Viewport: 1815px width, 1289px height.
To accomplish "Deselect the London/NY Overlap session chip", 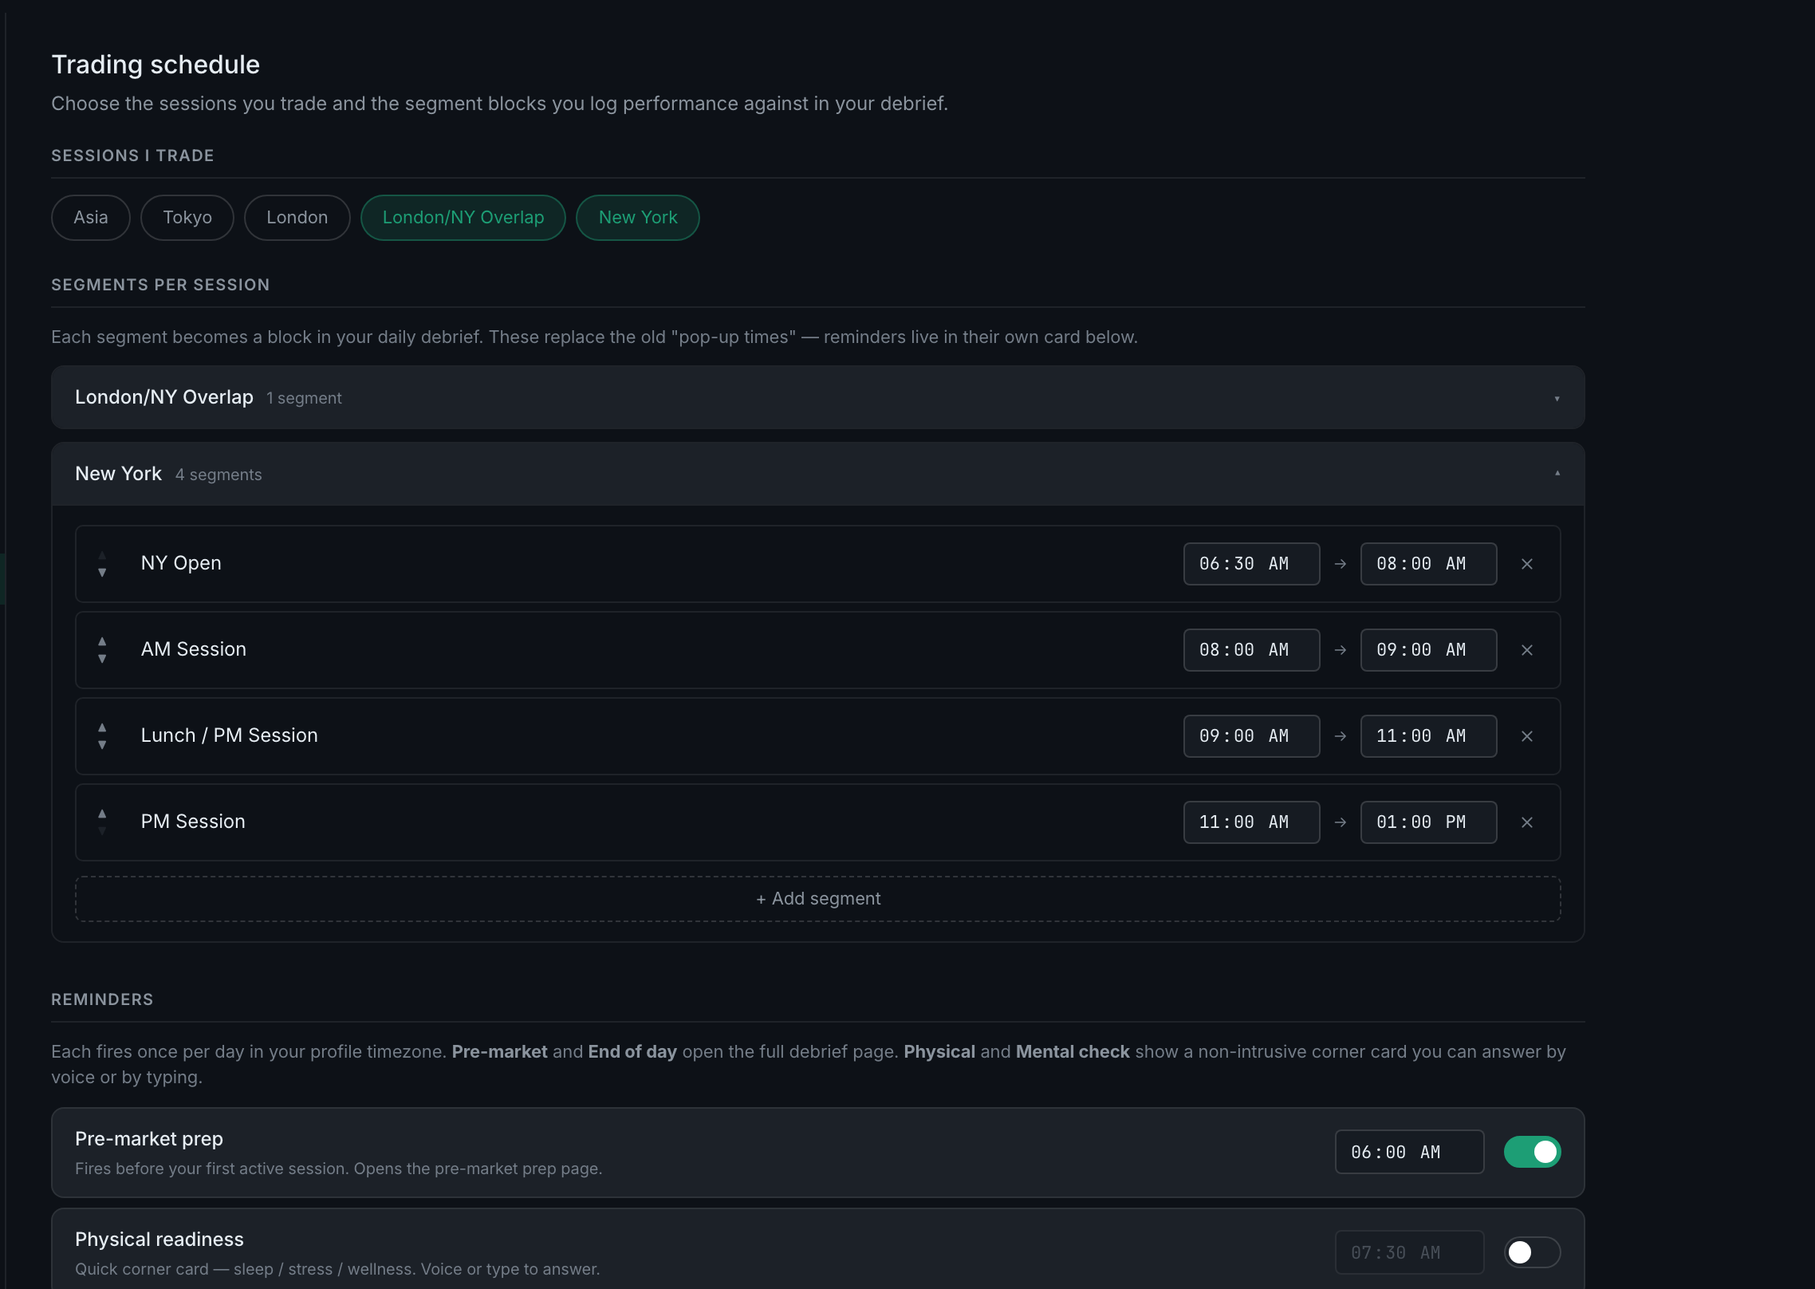I will tap(463, 218).
